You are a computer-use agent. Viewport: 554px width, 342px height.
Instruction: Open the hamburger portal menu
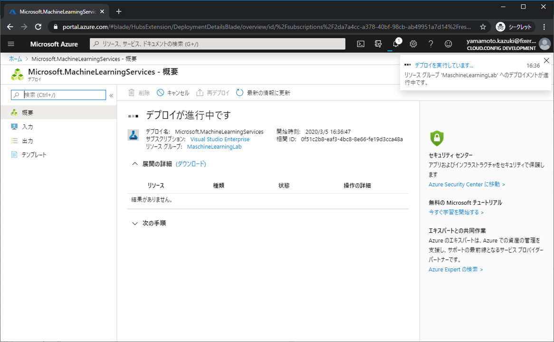[11, 44]
